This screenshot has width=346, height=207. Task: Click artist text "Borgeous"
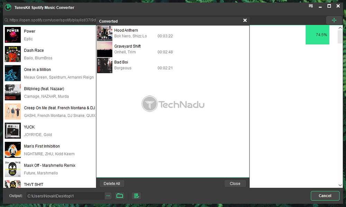tap(123, 68)
